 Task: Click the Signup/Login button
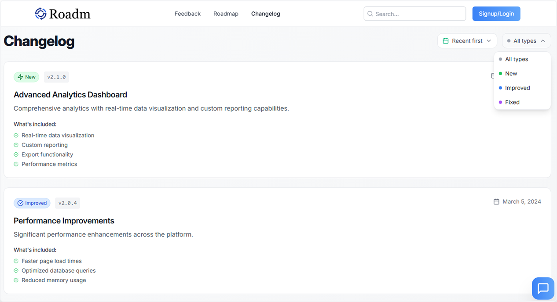click(x=496, y=14)
